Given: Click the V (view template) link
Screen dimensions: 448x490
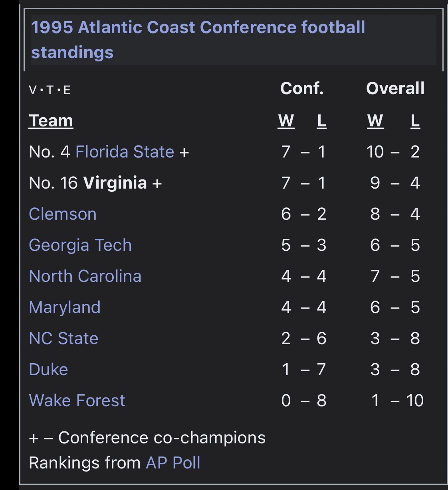Looking at the screenshot, I should point(32,90).
